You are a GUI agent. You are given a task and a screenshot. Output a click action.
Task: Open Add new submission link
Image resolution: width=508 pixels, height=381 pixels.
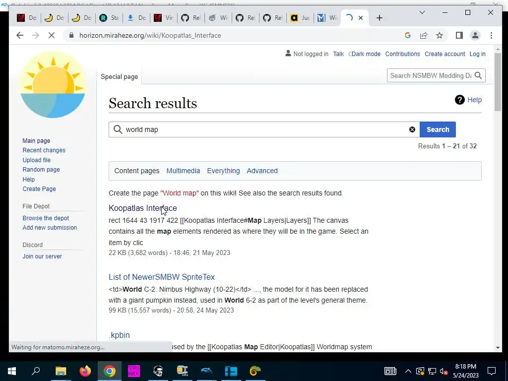pyautogui.click(x=50, y=227)
